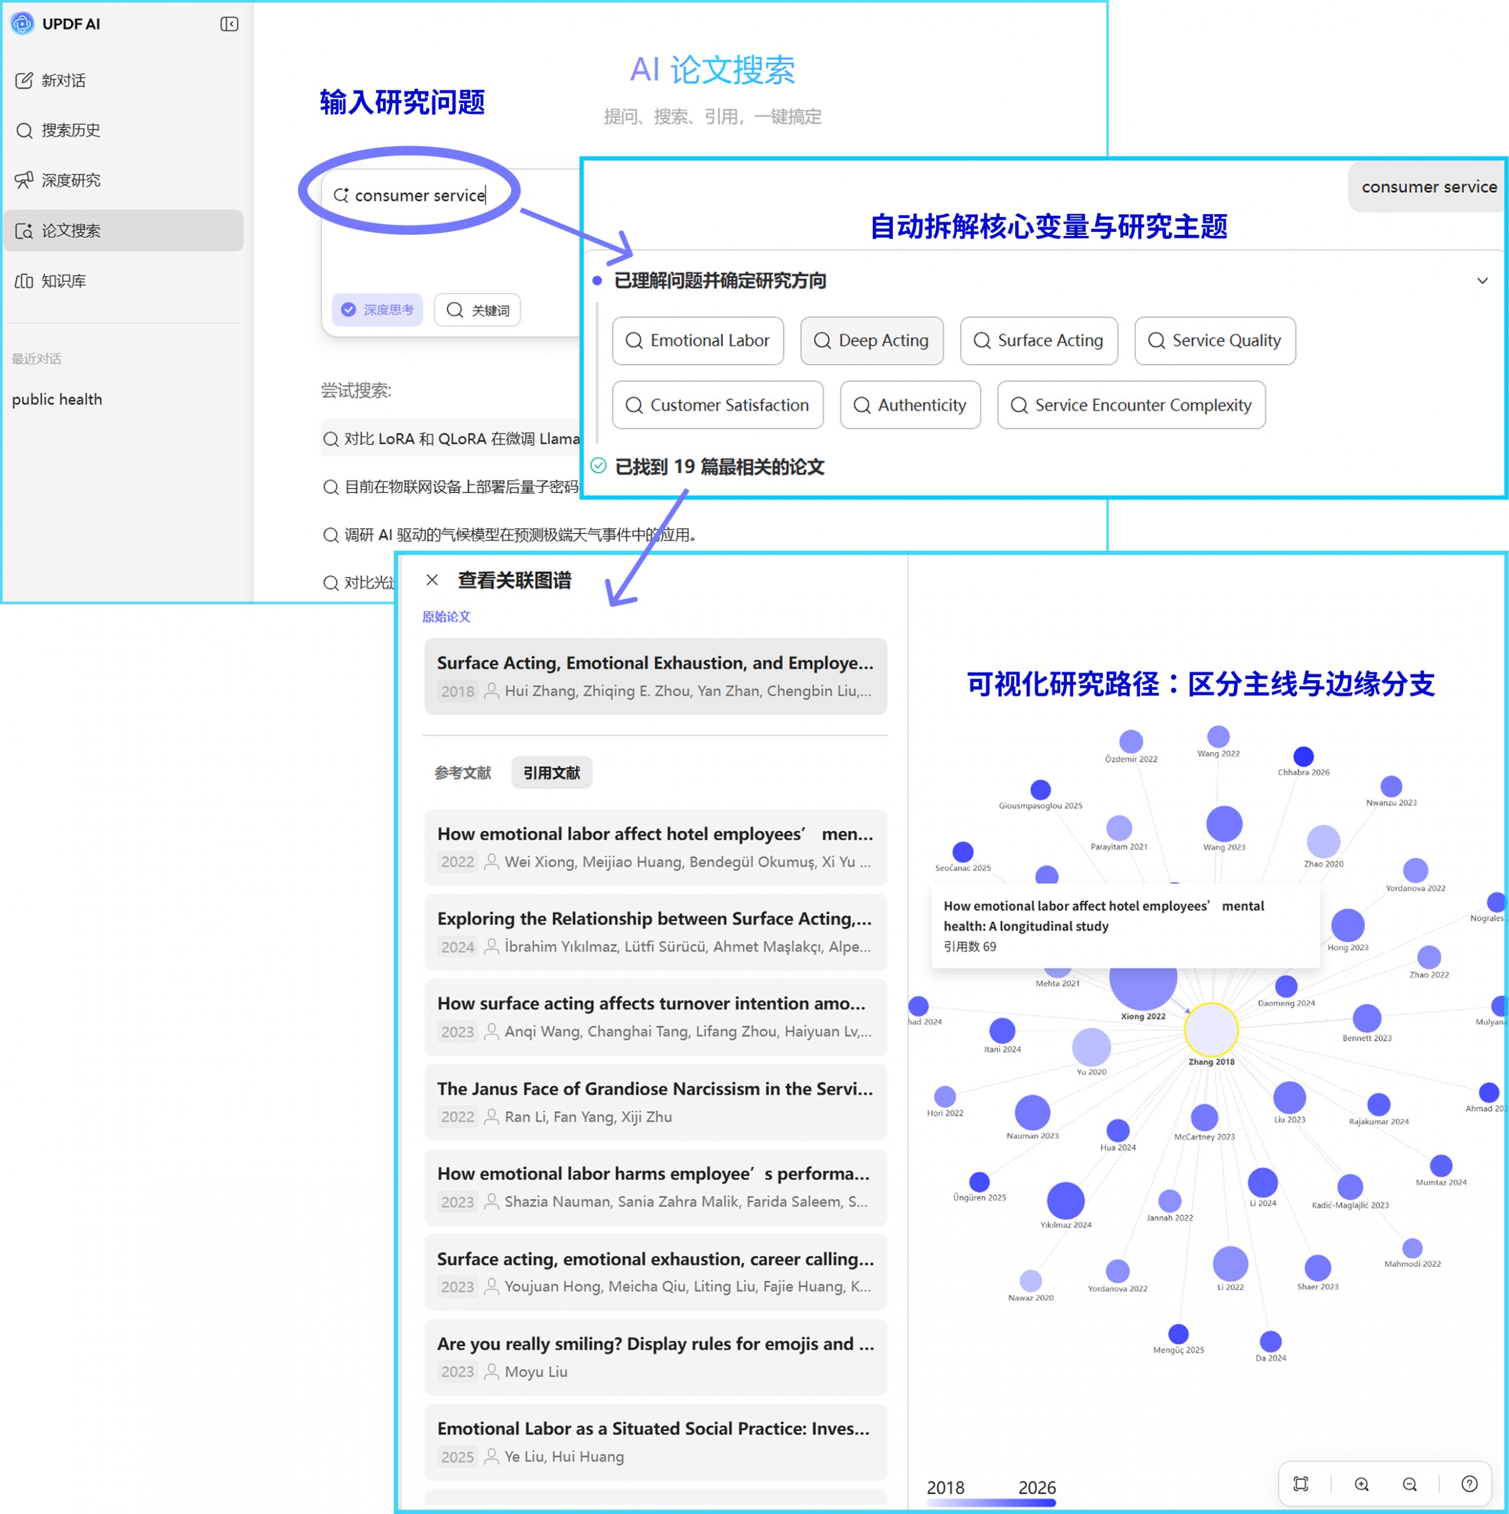
Task: Select the Chhabra 2026 graph node
Action: (1302, 756)
